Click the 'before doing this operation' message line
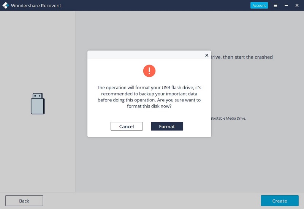304x209 pixels. (x=149, y=100)
